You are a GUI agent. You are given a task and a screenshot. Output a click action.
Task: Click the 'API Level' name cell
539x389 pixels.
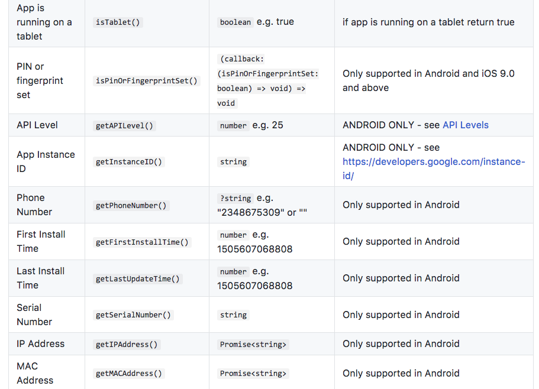tap(47, 125)
